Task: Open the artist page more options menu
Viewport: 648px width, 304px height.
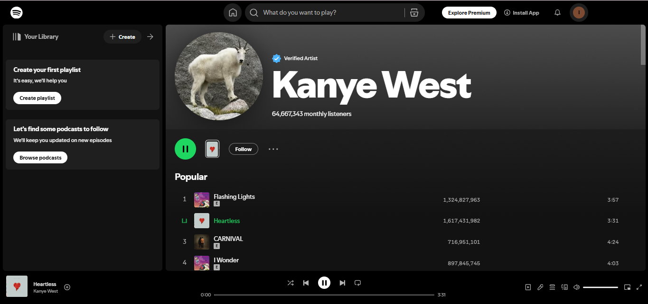Action: pyautogui.click(x=273, y=149)
